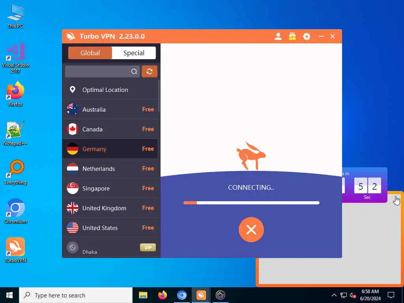Click the VIP badge next to Dhaka
Screen dimensions: 404x303
coord(148,247)
